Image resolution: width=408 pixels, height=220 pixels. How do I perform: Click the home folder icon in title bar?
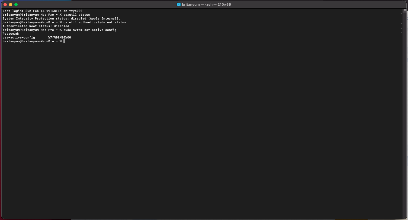pyautogui.click(x=178, y=5)
